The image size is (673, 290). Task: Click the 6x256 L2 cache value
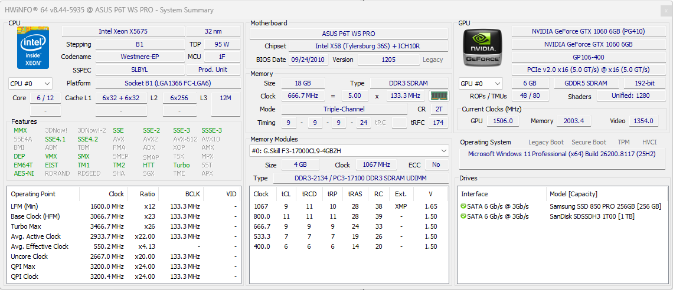179,98
